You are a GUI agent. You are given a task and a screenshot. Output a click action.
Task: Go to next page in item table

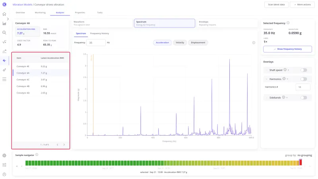[x=64, y=145]
